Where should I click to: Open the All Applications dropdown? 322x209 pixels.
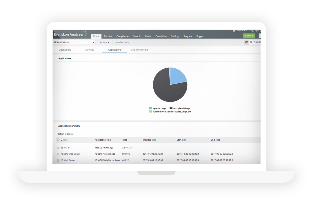[74, 42]
